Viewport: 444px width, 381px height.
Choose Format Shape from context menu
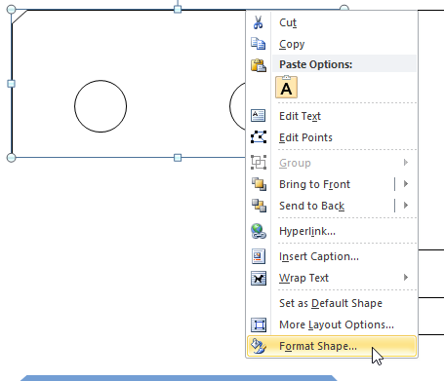tap(332, 346)
